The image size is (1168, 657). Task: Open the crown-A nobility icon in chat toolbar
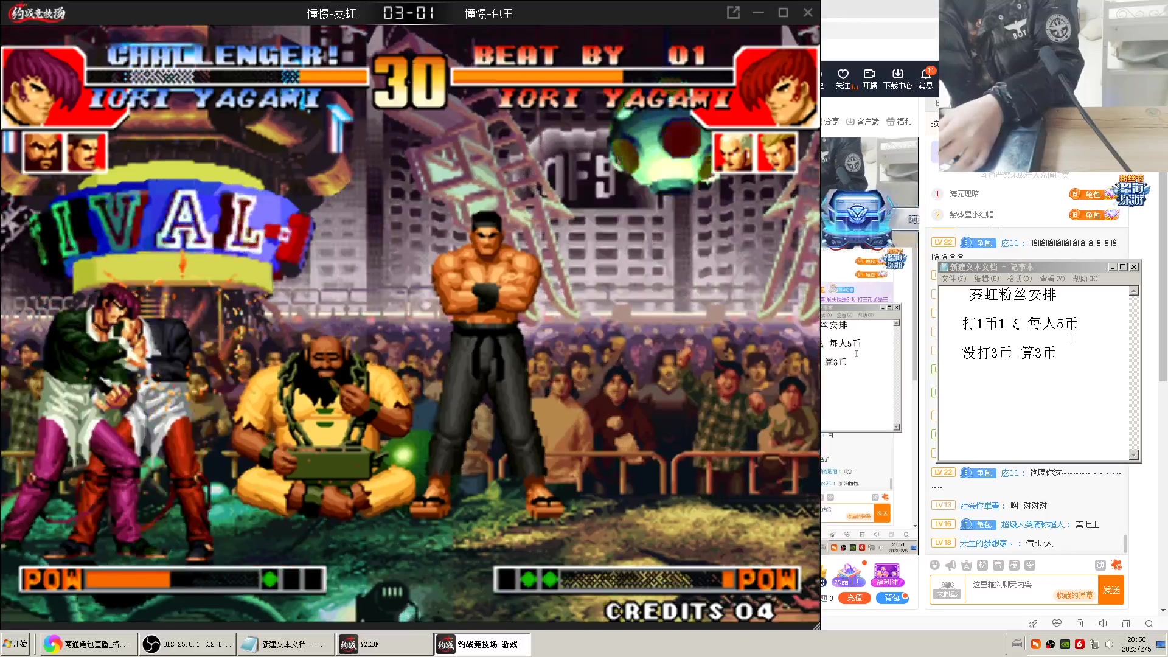click(967, 565)
